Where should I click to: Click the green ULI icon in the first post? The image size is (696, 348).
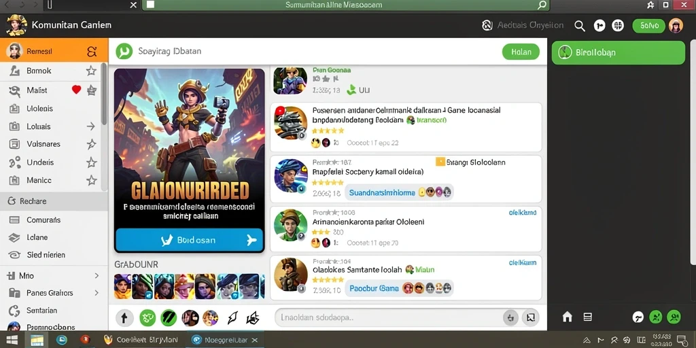click(x=351, y=90)
